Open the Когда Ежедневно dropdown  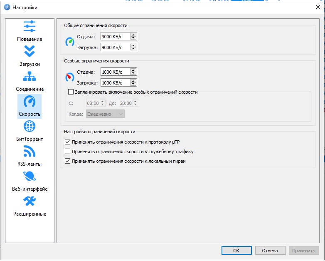click(105, 114)
